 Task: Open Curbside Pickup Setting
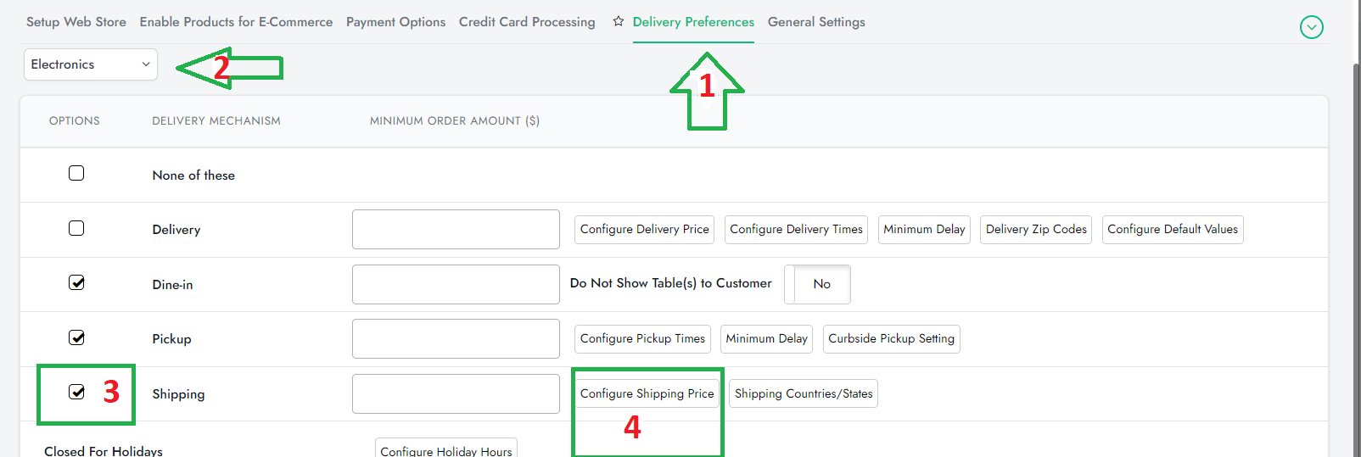pos(891,339)
